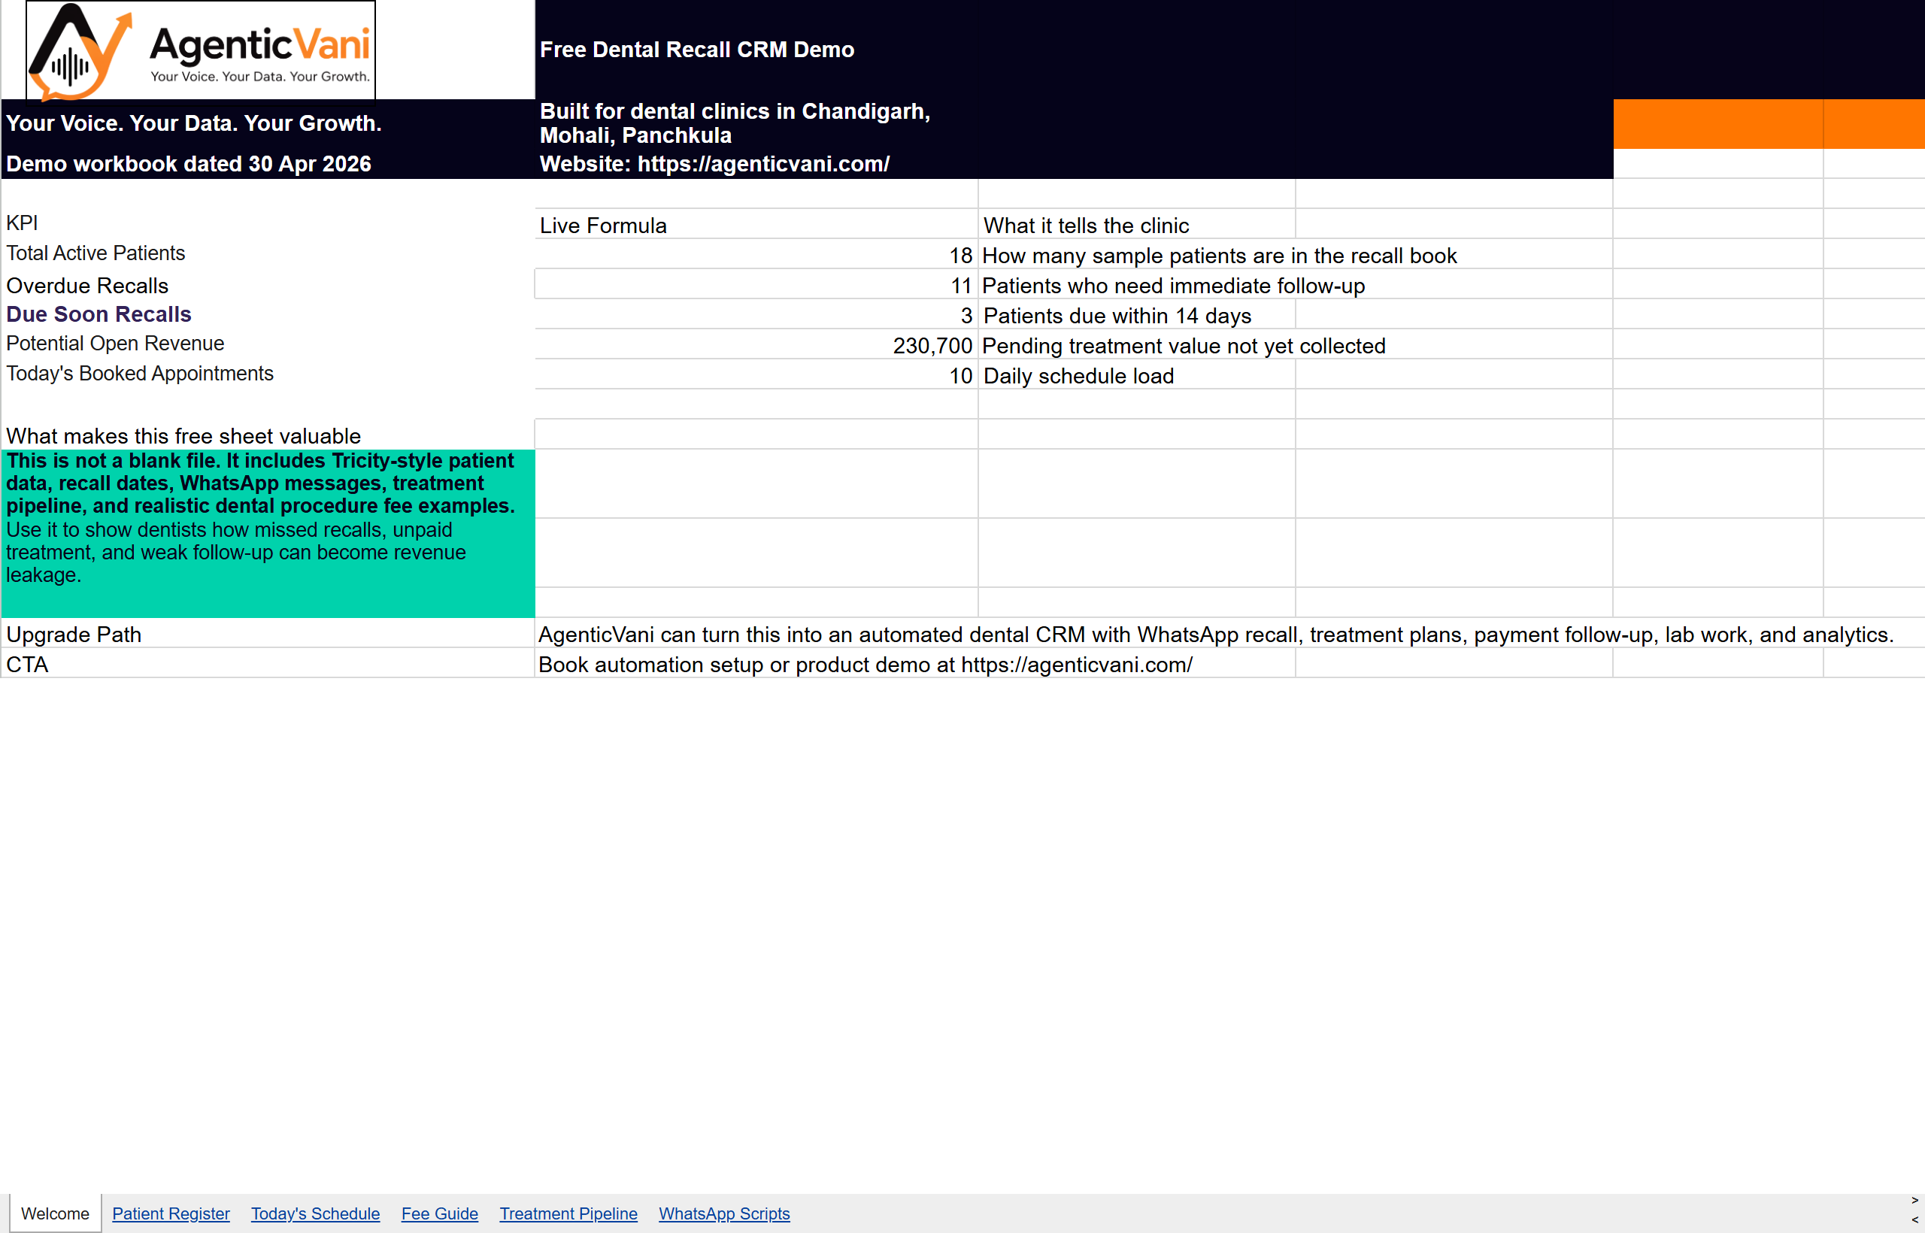This screenshot has height=1233, width=1925.
Task: Switch to Today's Schedule sheet tab
Action: [315, 1213]
